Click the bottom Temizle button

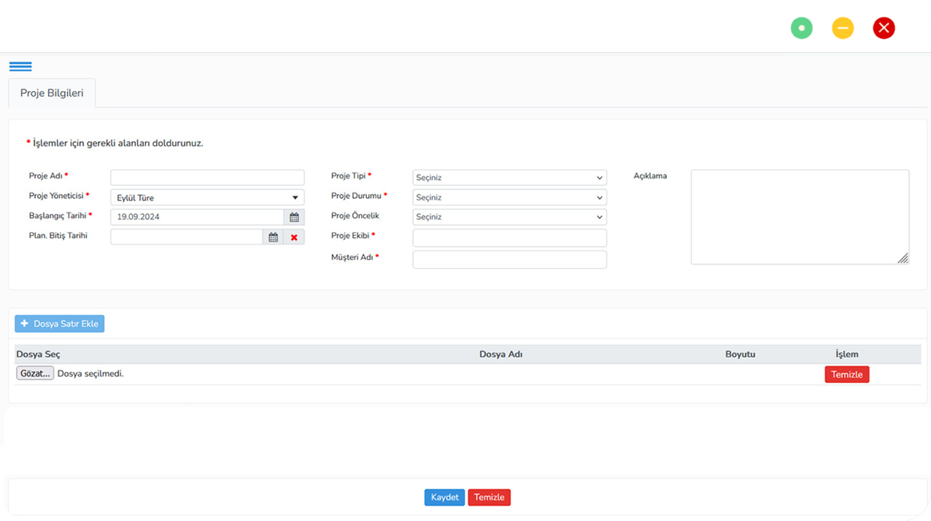(x=489, y=498)
